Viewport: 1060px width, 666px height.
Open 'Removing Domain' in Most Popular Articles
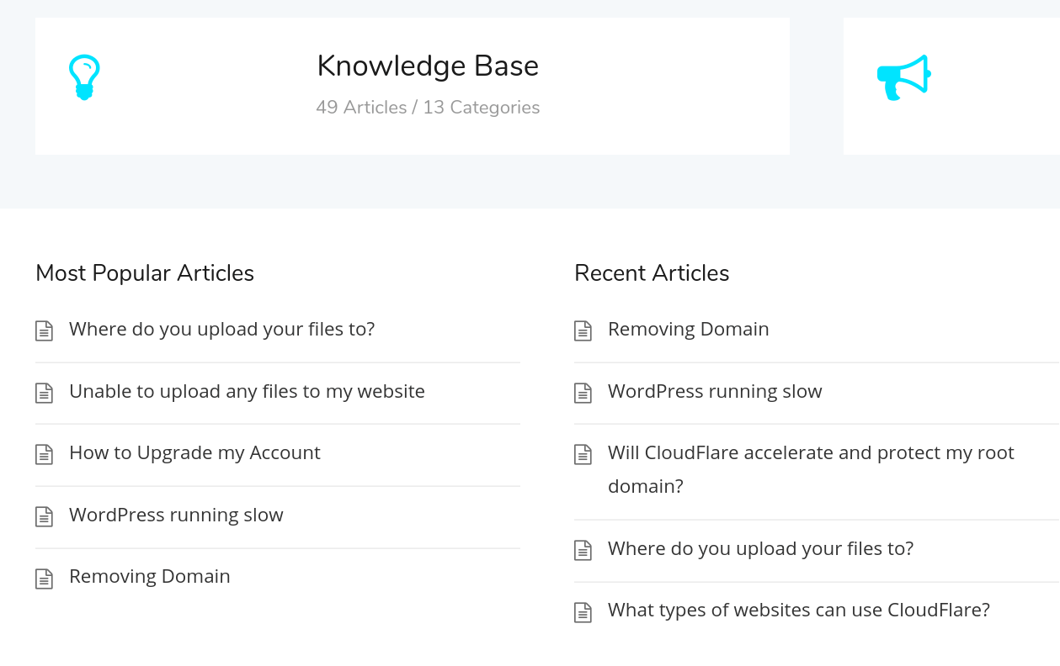coord(150,576)
